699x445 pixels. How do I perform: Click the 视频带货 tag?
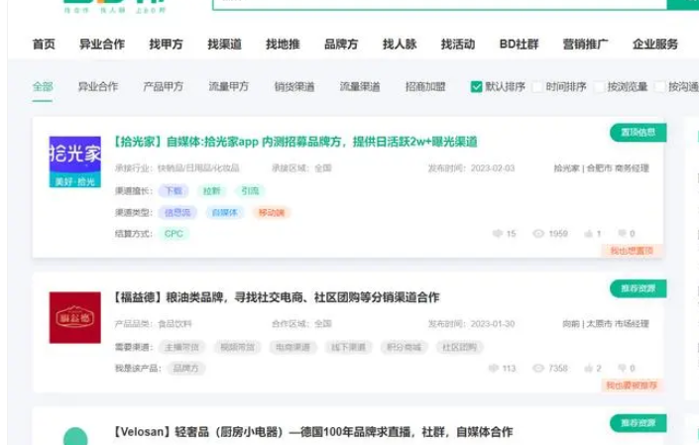[x=238, y=347]
